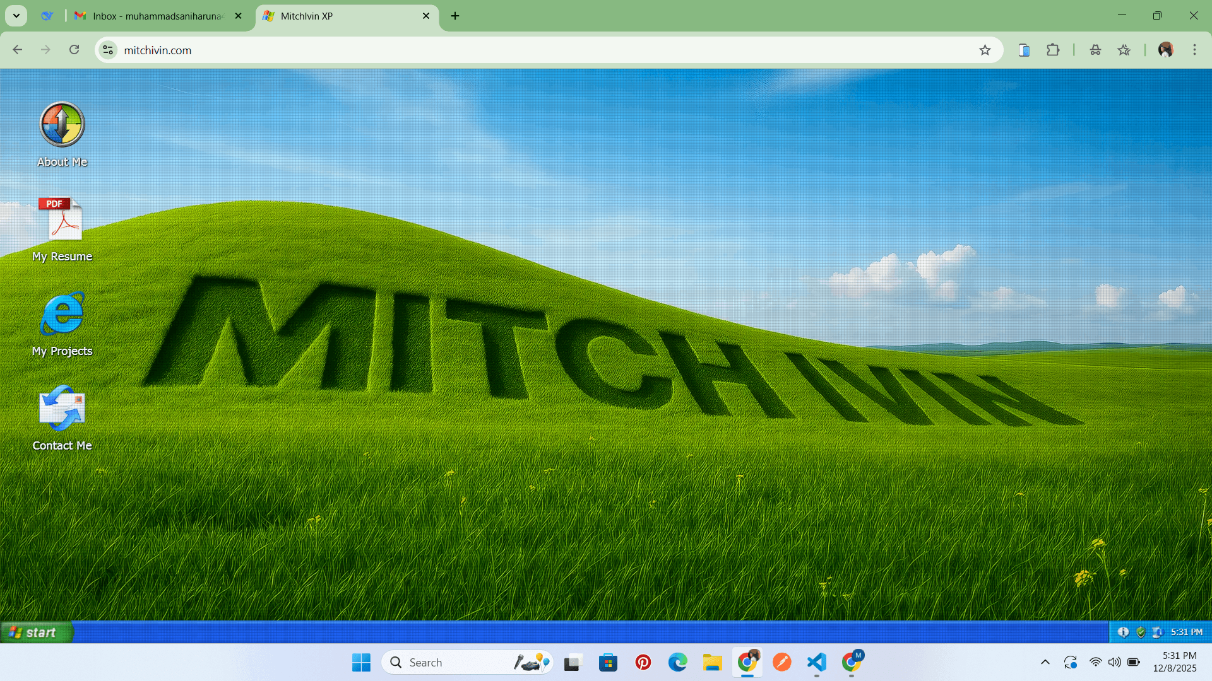View site information icon in address bar
Image resolution: width=1212 pixels, height=681 pixels.
coord(108,50)
